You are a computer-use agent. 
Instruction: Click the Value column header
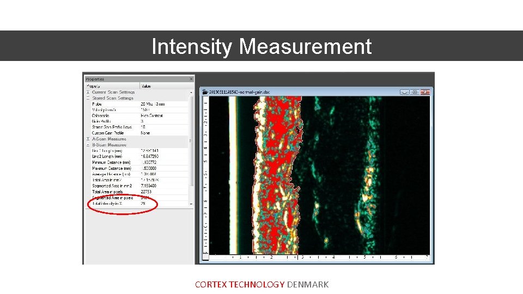[167, 86]
